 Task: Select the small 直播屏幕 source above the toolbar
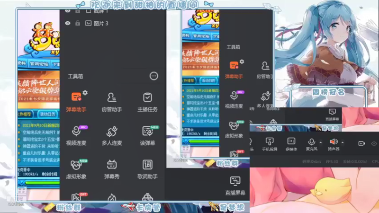pos(333,115)
